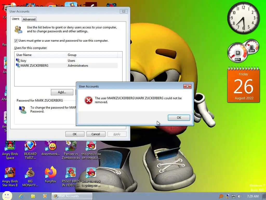Image resolution: width=266 pixels, height=200 pixels.
Task: Click OK in the main User Accounts window
Action: (75, 134)
